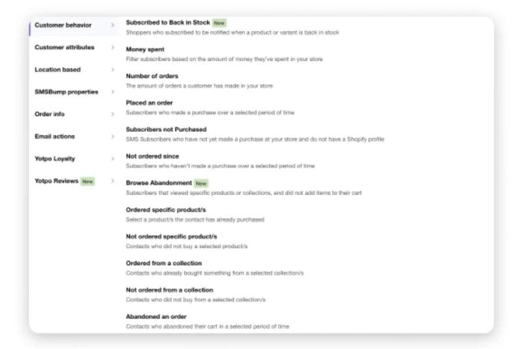Select the Email actions category
The width and height of the screenshot is (523, 349).
point(55,136)
